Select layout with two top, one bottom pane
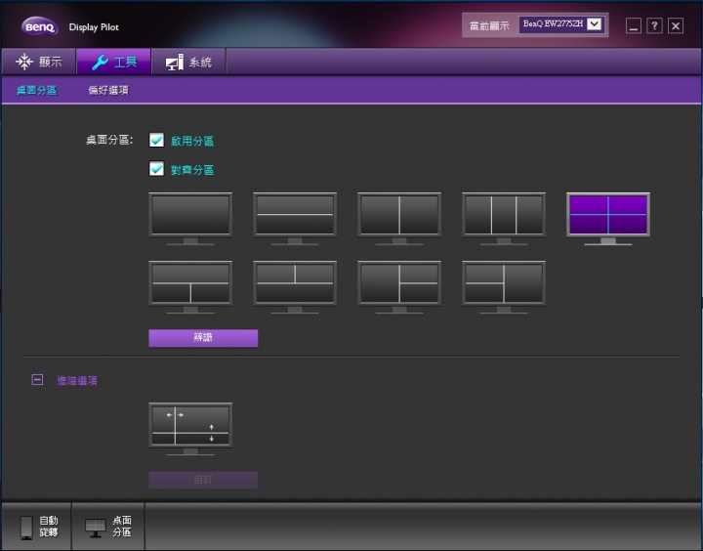 tap(295, 287)
